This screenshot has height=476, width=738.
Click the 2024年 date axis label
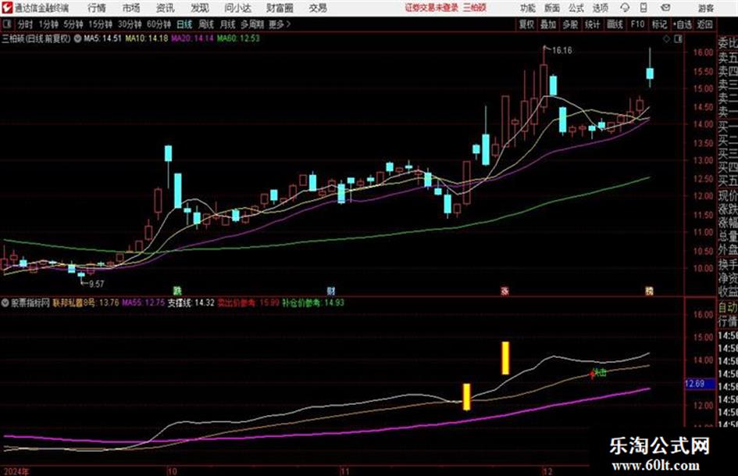point(16,471)
